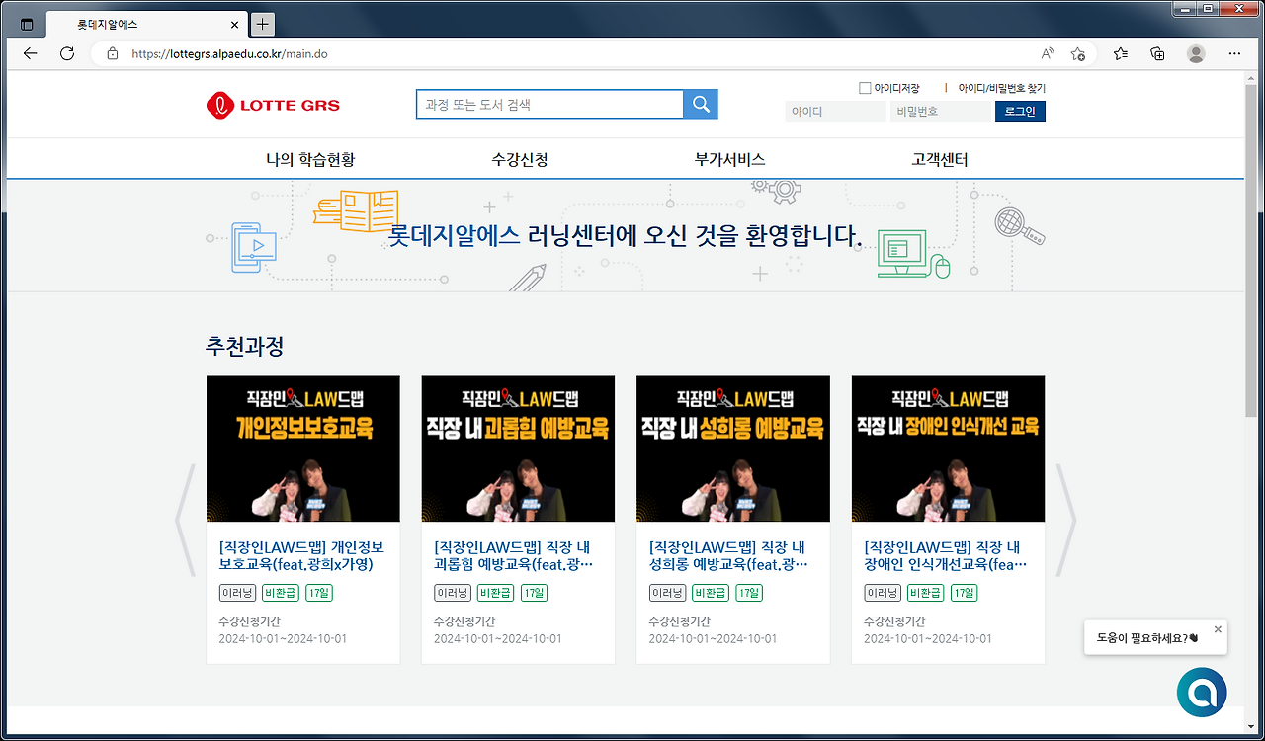Click the browser back arrow

click(30, 54)
